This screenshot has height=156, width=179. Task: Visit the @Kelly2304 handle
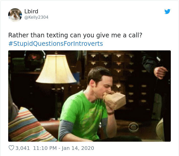click(36, 17)
